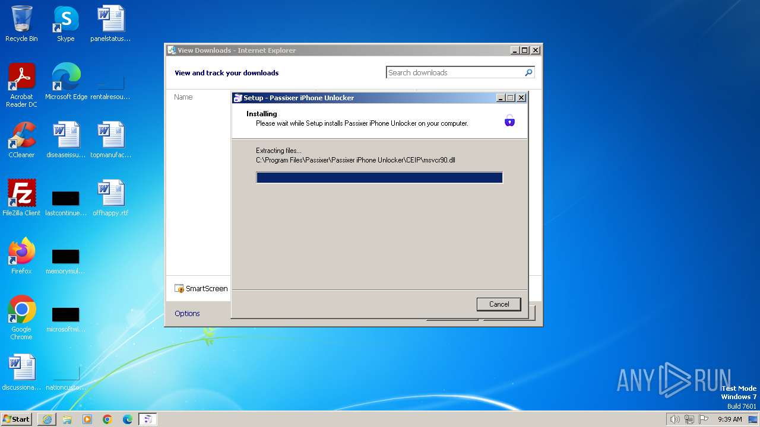Select the FileZilla Client shortcut
760x427 pixels.
21,198
